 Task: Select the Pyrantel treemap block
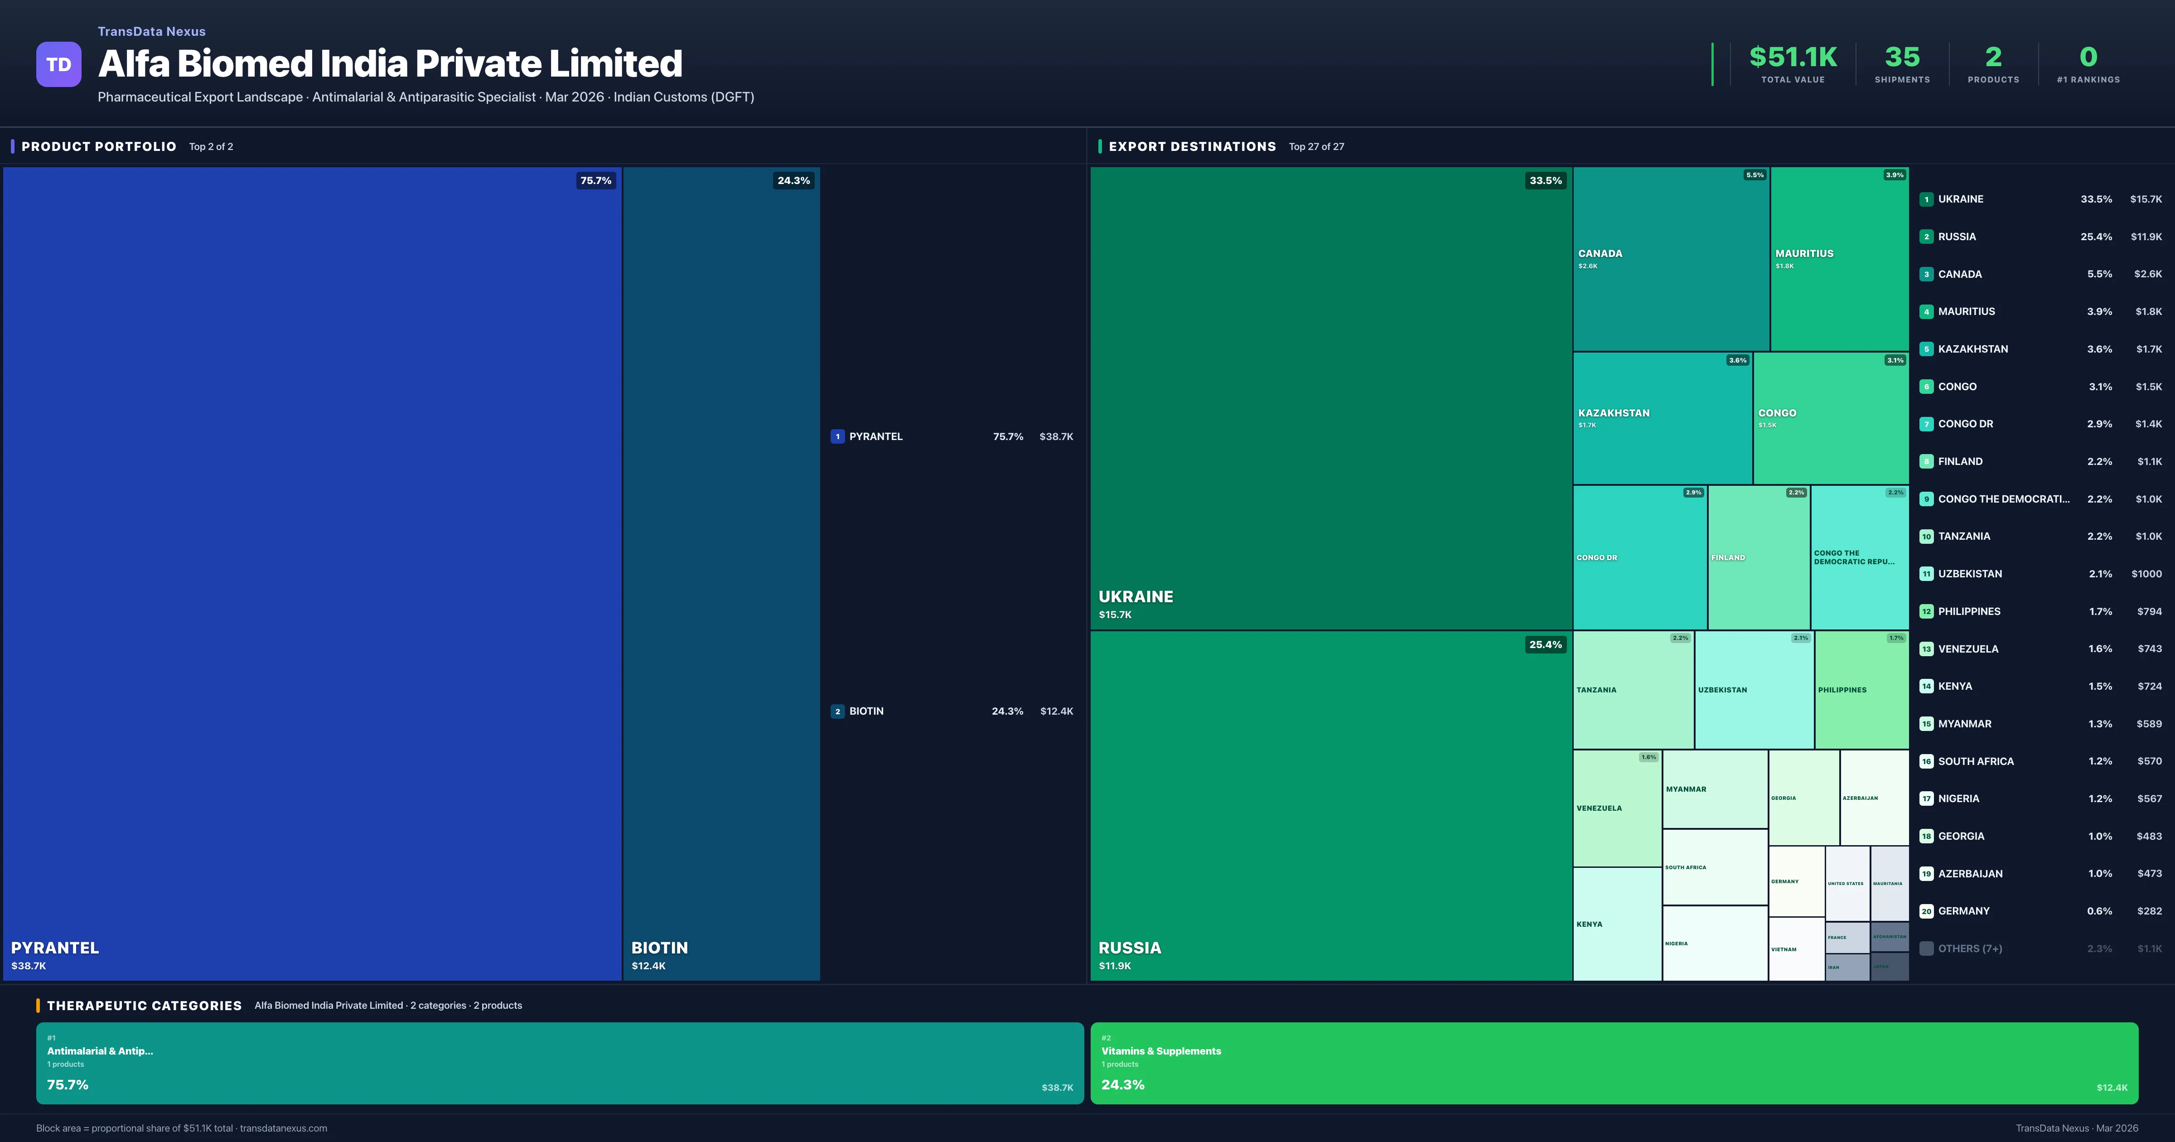[312, 573]
